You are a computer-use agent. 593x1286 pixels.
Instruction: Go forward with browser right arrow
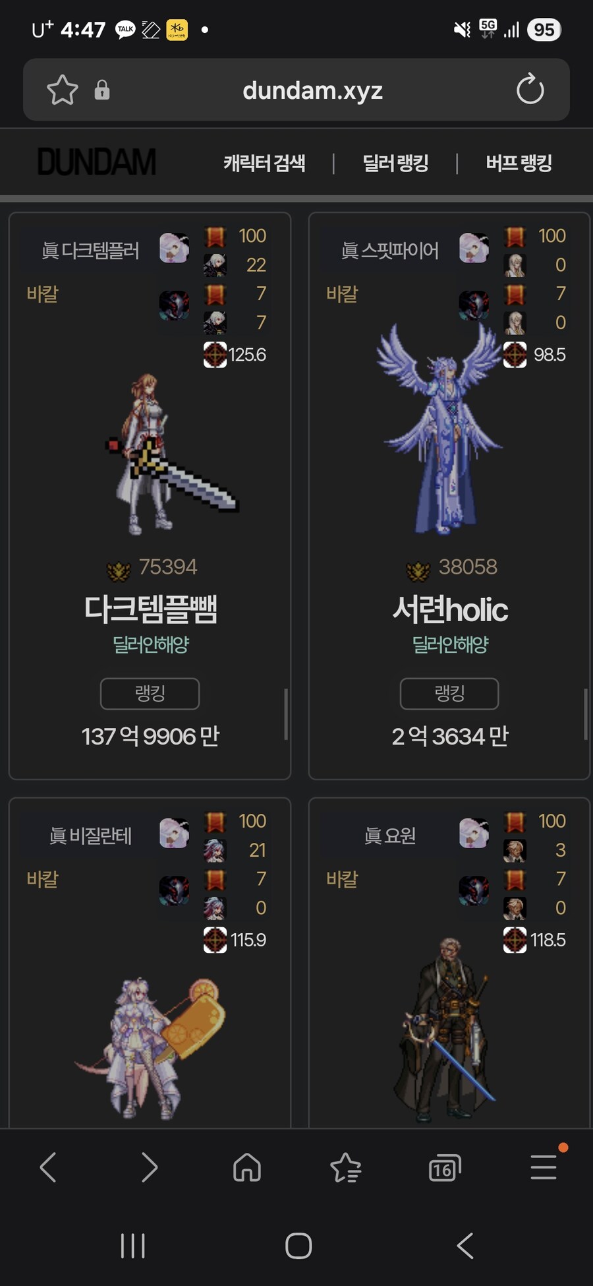[x=150, y=1167]
